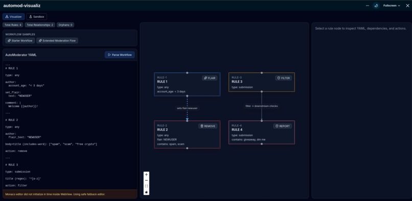The height and width of the screenshot is (201, 412).
Task: Click the FILTER badge on Rule 3
Action: [x=284, y=78]
